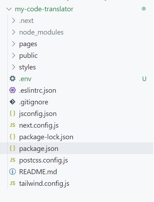This screenshot has height=202, width=154.
Task: Click the purple ESLint icon for .eslintrc.json
Action: coord(12,90)
